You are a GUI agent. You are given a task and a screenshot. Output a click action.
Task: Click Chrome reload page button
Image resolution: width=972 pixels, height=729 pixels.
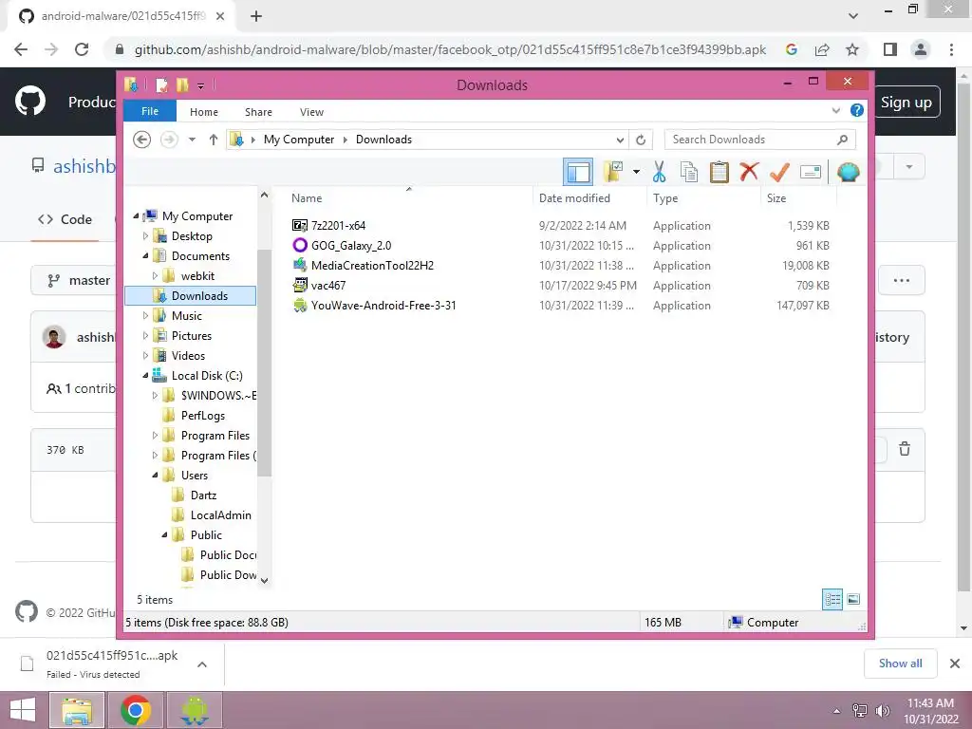click(x=82, y=49)
